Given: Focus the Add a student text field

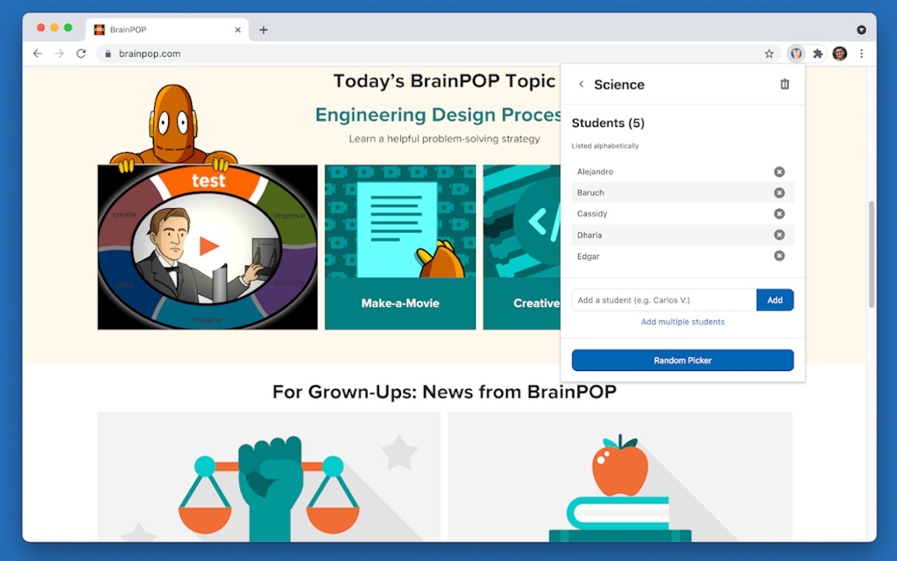Looking at the screenshot, I should coord(664,300).
